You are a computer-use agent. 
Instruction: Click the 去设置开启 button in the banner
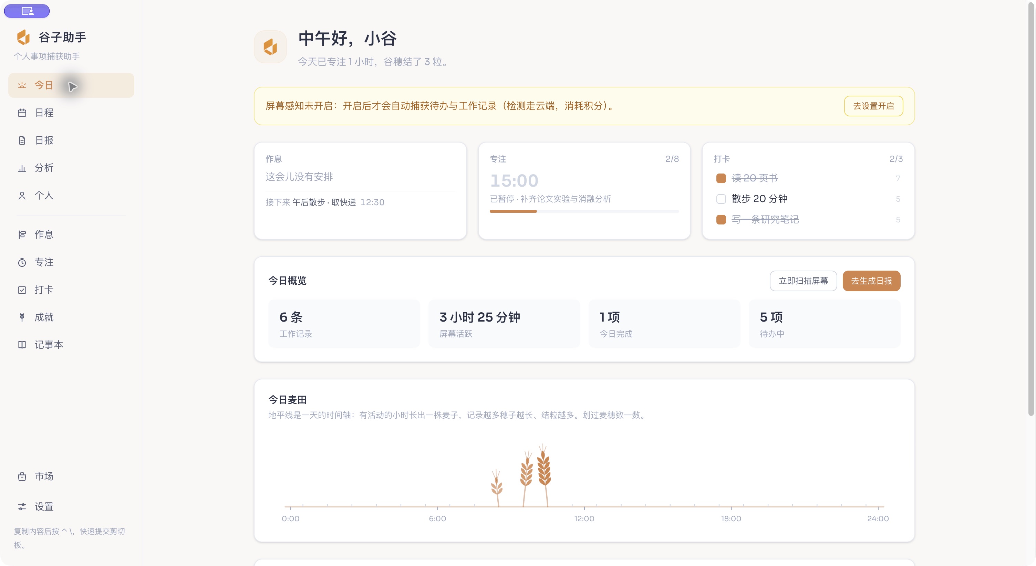(x=873, y=106)
